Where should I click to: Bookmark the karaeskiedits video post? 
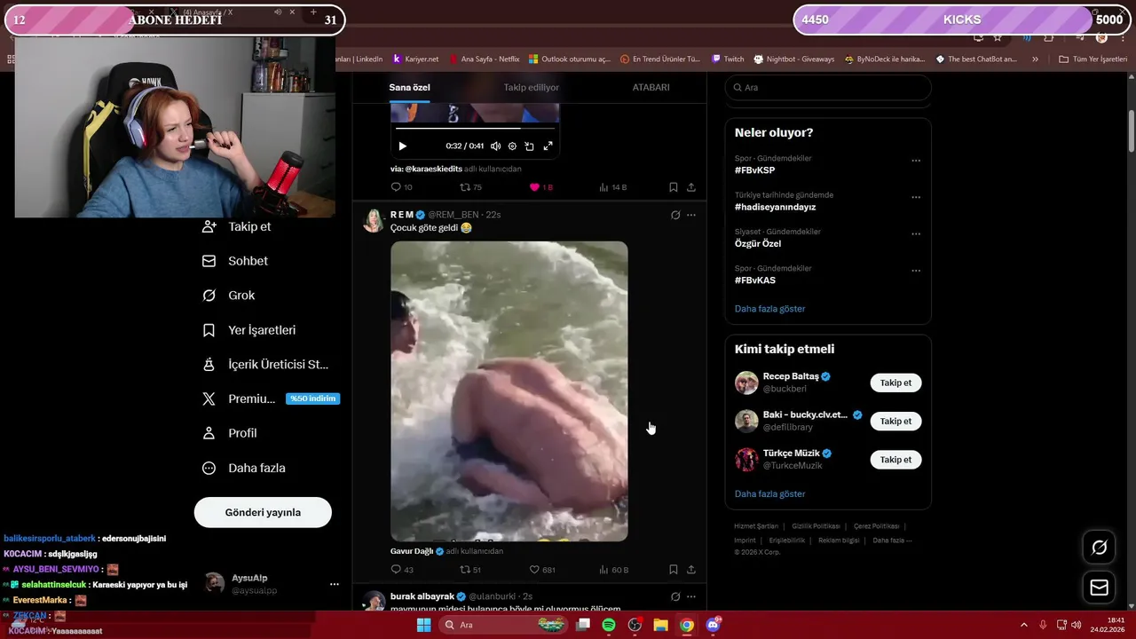673,187
